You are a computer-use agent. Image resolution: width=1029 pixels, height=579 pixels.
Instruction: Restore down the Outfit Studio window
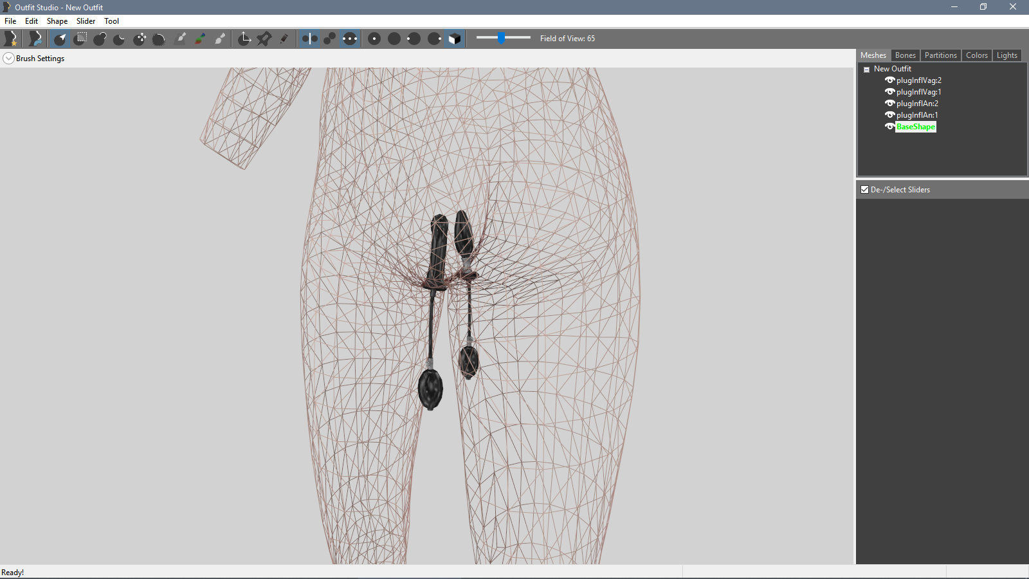coord(983,7)
